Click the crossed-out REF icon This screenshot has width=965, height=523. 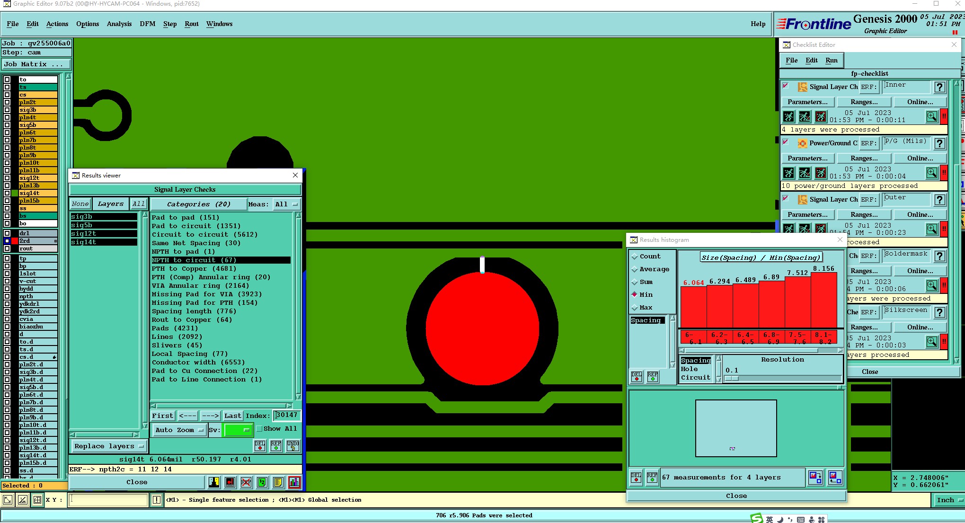click(x=246, y=482)
